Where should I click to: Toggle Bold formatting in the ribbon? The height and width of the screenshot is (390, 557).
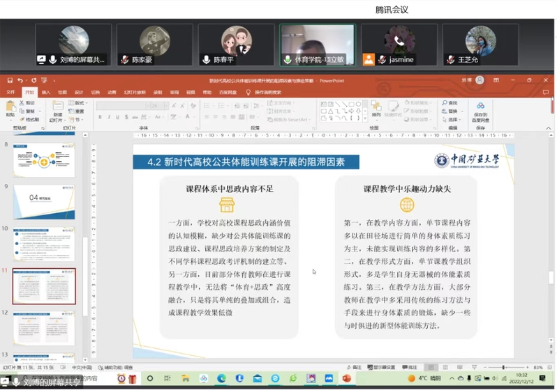pyautogui.click(x=100, y=117)
